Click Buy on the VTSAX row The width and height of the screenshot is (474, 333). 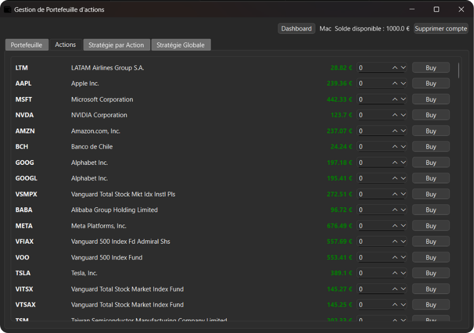click(431, 305)
